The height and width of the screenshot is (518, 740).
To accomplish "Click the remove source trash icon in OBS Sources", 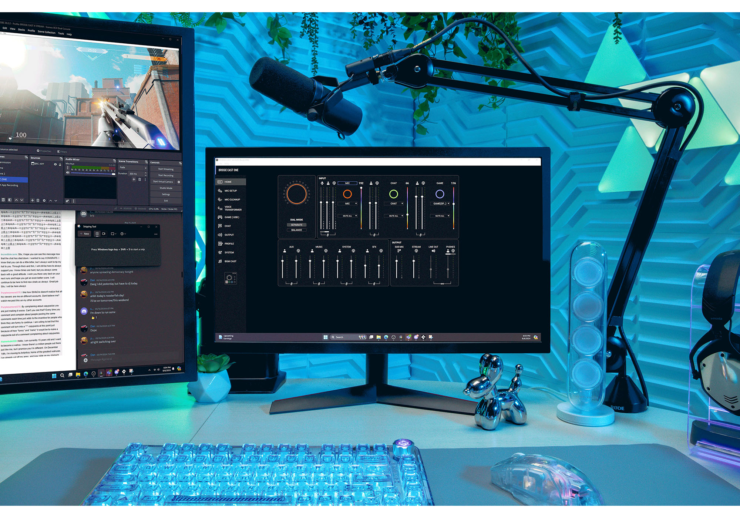I will pos(38,200).
